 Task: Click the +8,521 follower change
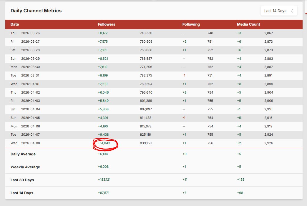[x=103, y=59]
